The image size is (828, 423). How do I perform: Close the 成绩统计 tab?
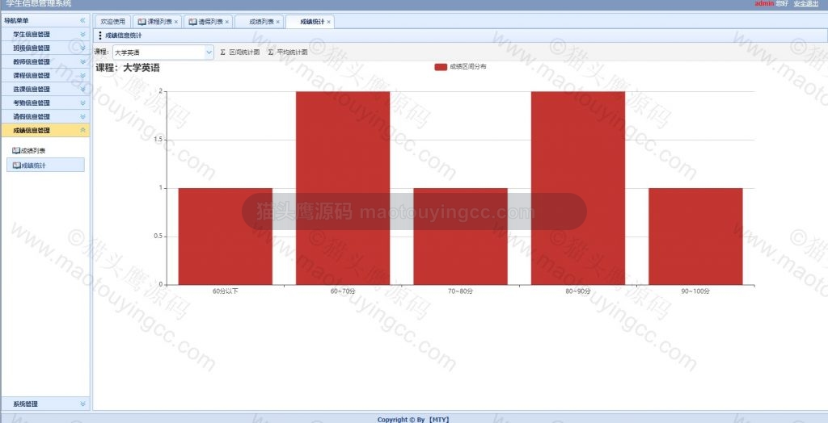click(x=328, y=22)
